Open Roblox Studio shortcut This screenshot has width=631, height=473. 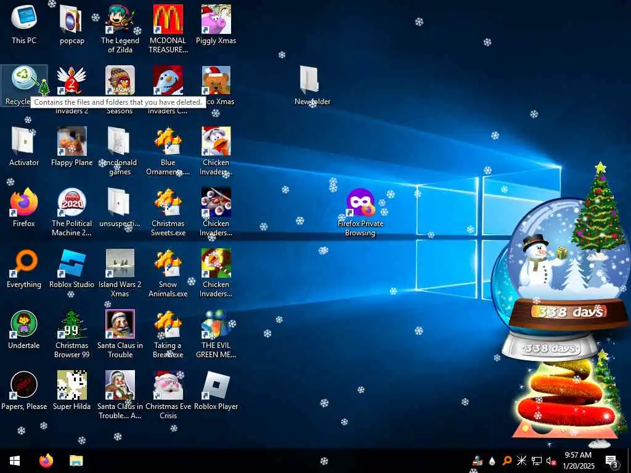tap(71, 269)
